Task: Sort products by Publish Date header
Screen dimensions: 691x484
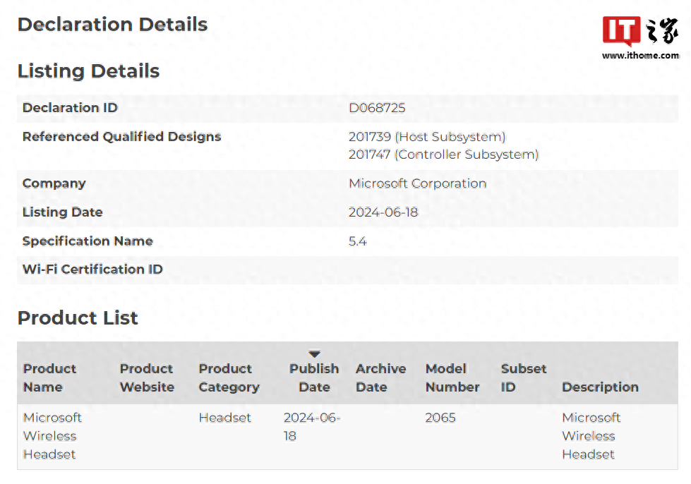Action: pyautogui.click(x=314, y=378)
